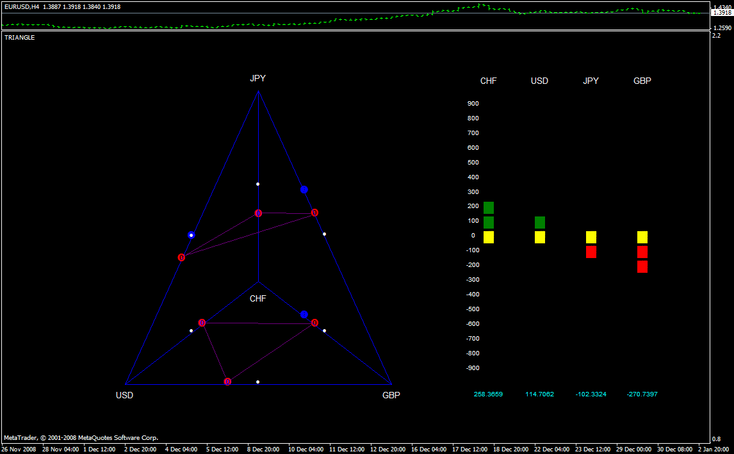Click the red marker on the JPY-GBP triangle edge
The image size is (734, 454).
point(314,213)
